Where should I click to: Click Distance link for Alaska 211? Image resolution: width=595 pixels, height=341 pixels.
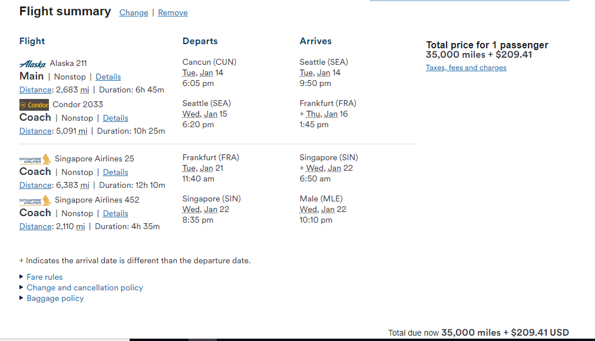(35, 90)
